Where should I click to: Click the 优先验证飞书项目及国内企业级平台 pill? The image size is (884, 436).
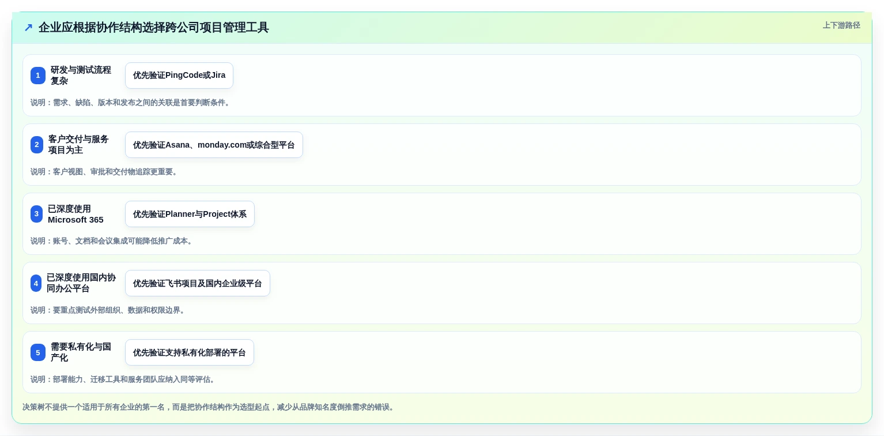point(198,283)
